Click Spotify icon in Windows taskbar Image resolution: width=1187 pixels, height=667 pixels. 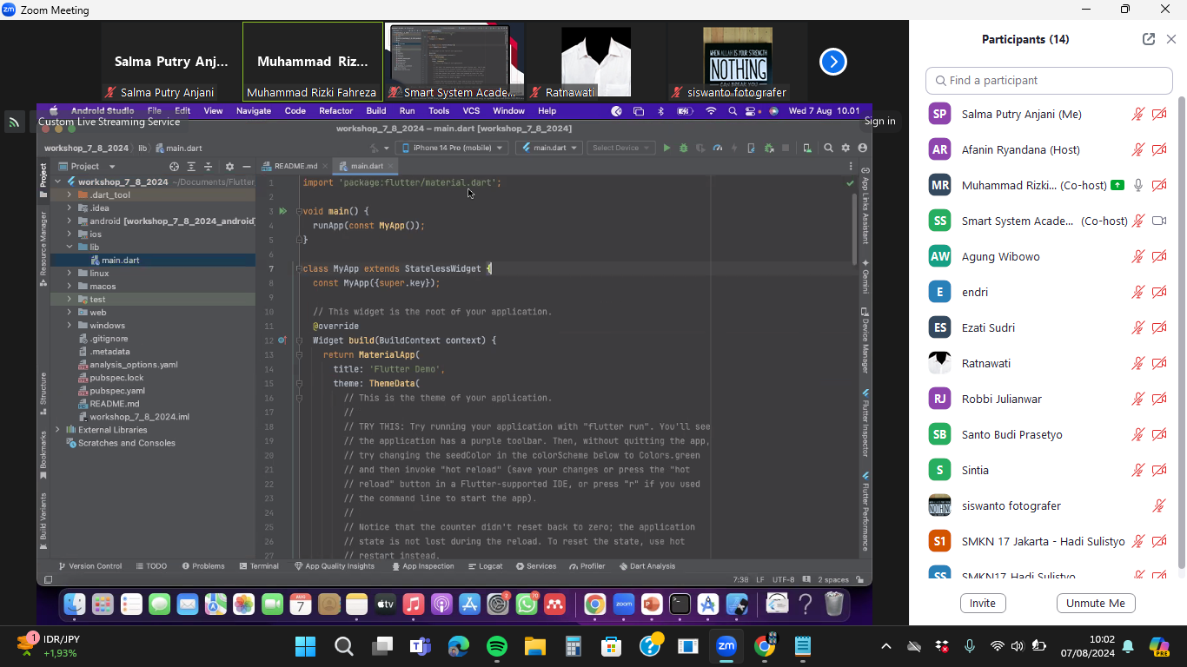pos(497,646)
